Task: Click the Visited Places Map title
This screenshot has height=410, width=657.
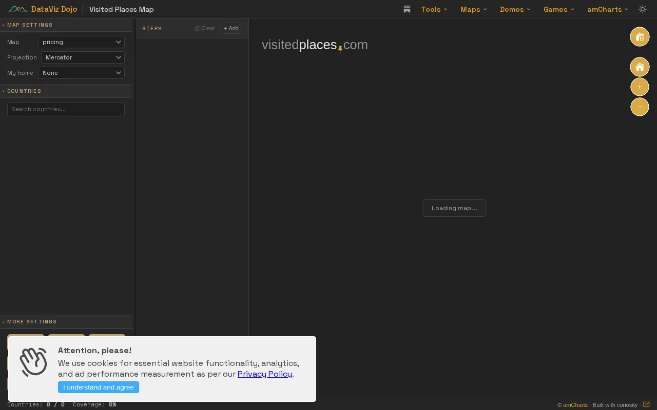Action: coord(121,9)
